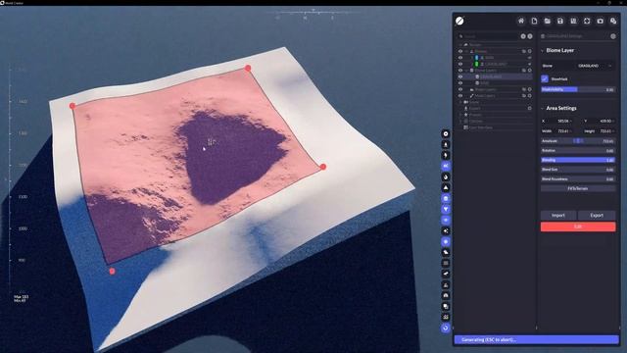Click the first round button right of the search field
The width and height of the screenshot is (627, 353).
pyautogui.click(x=523, y=36)
